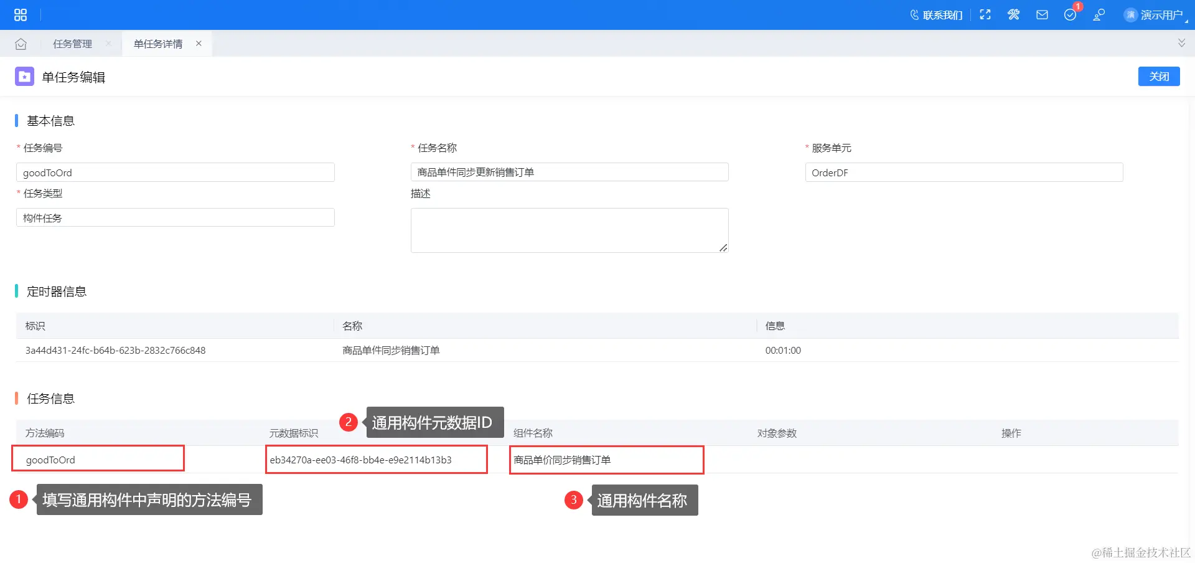
Task: Open the mail messages icon
Action: click(1042, 15)
